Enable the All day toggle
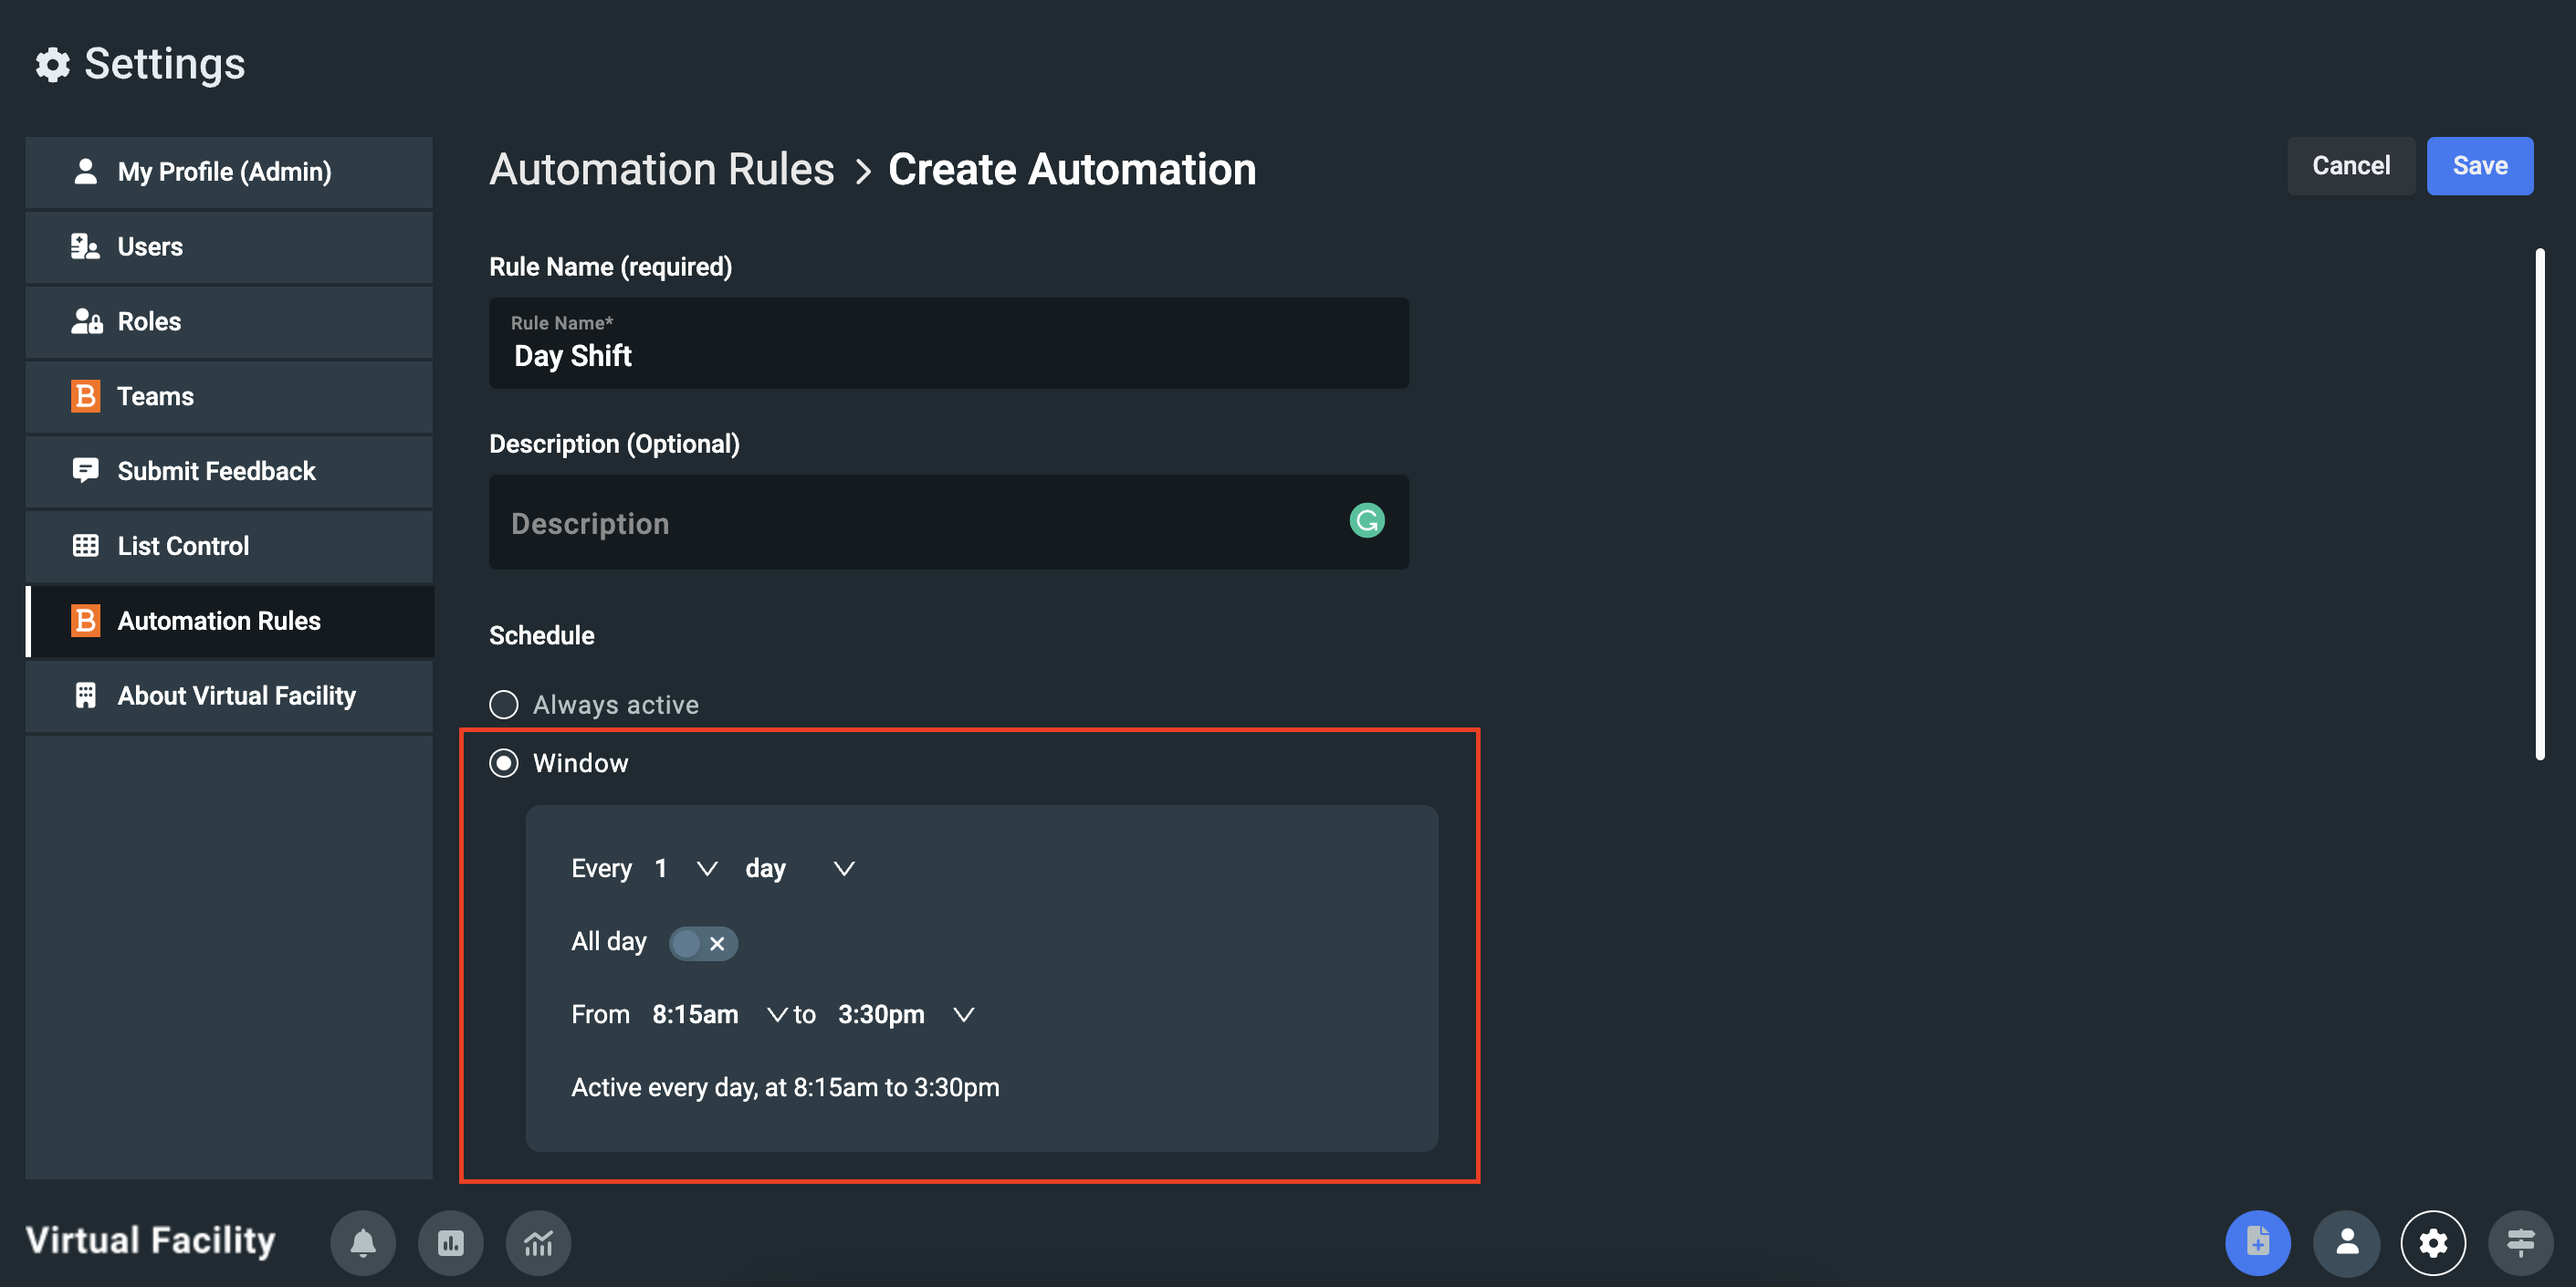Image resolution: width=2576 pixels, height=1287 pixels. point(703,942)
